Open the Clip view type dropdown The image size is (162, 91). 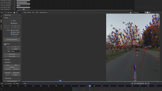coord(18,12)
